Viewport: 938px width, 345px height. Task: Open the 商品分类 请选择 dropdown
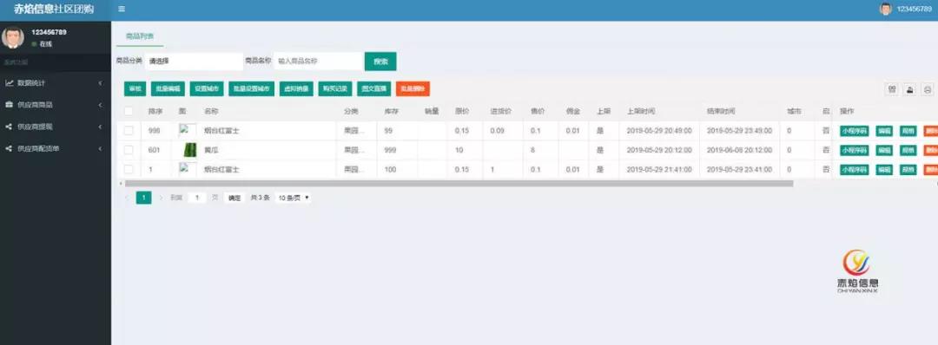[x=194, y=61]
